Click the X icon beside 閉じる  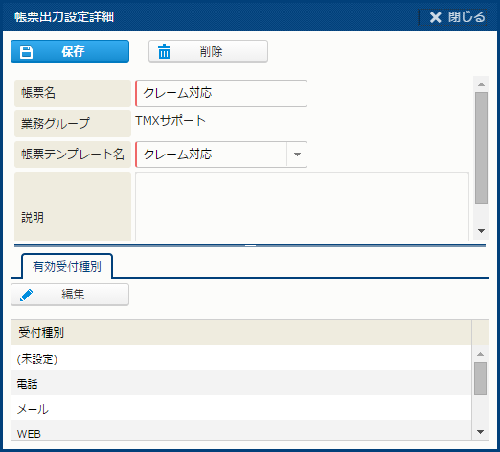tap(435, 17)
